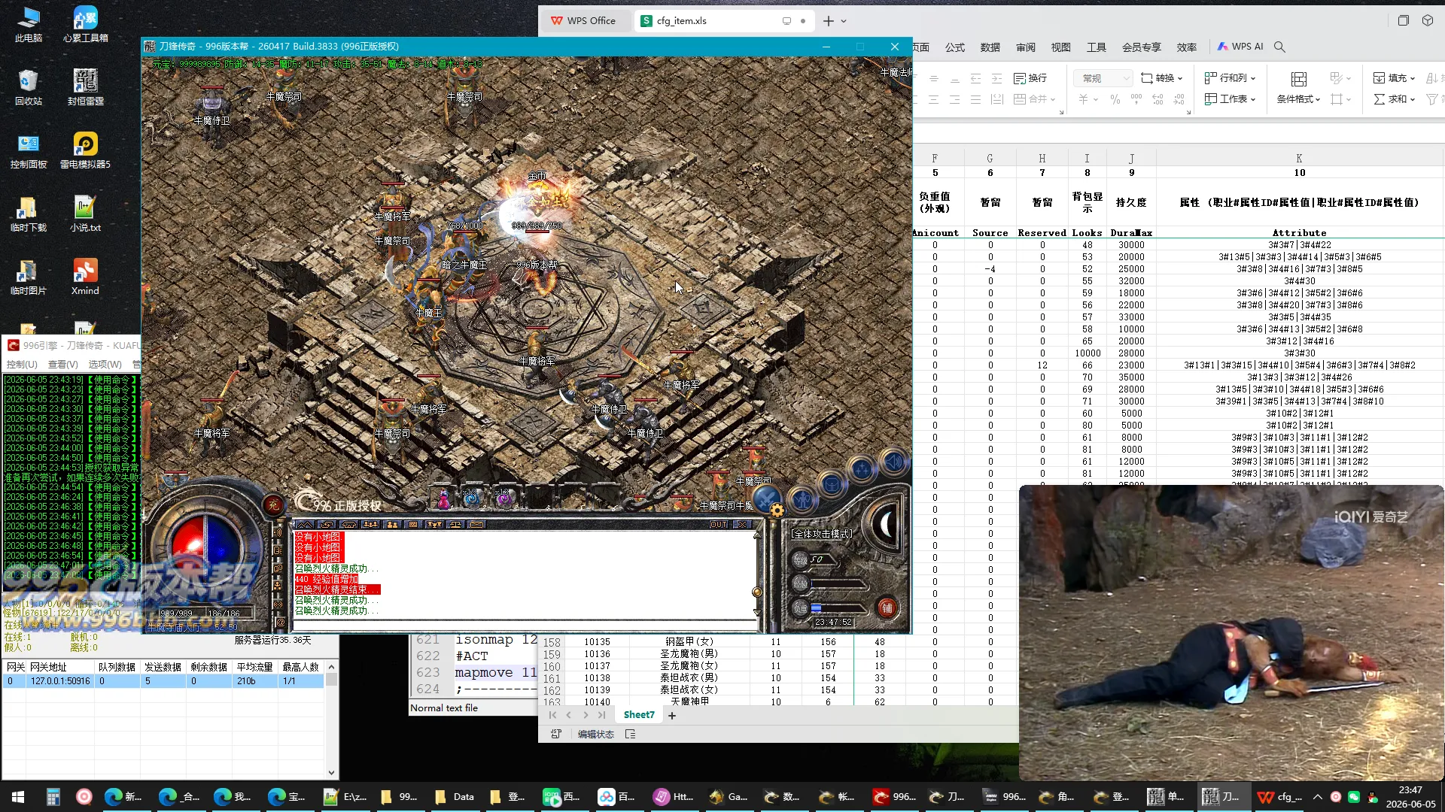This screenshot has width=1445, height=812.
Task: Click the blue scroll item in quick slot
Action: coord(472,498)
